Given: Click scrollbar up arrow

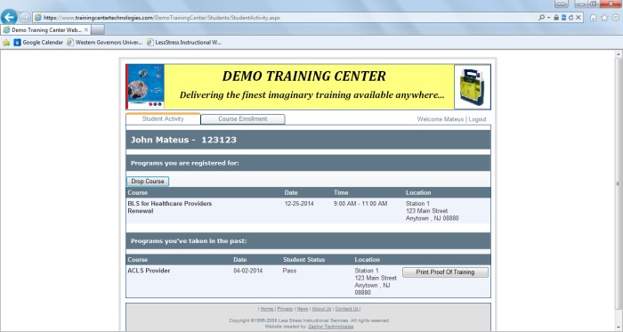Looking at the screenshot, I should pos(619,54).
